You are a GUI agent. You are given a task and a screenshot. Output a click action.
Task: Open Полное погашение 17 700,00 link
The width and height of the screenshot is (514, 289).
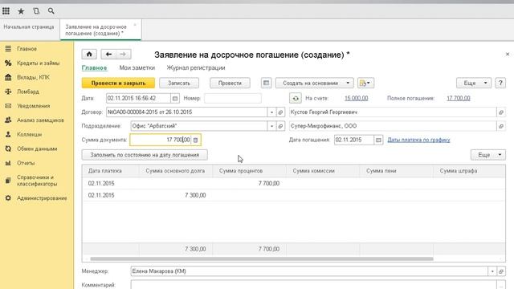coord(459,98)
